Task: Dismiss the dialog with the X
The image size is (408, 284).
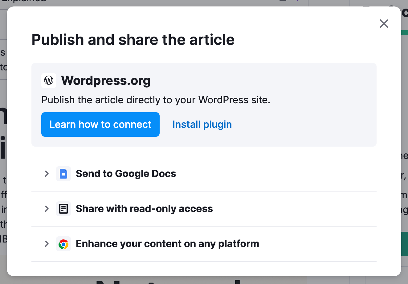Action: point(384,24)
